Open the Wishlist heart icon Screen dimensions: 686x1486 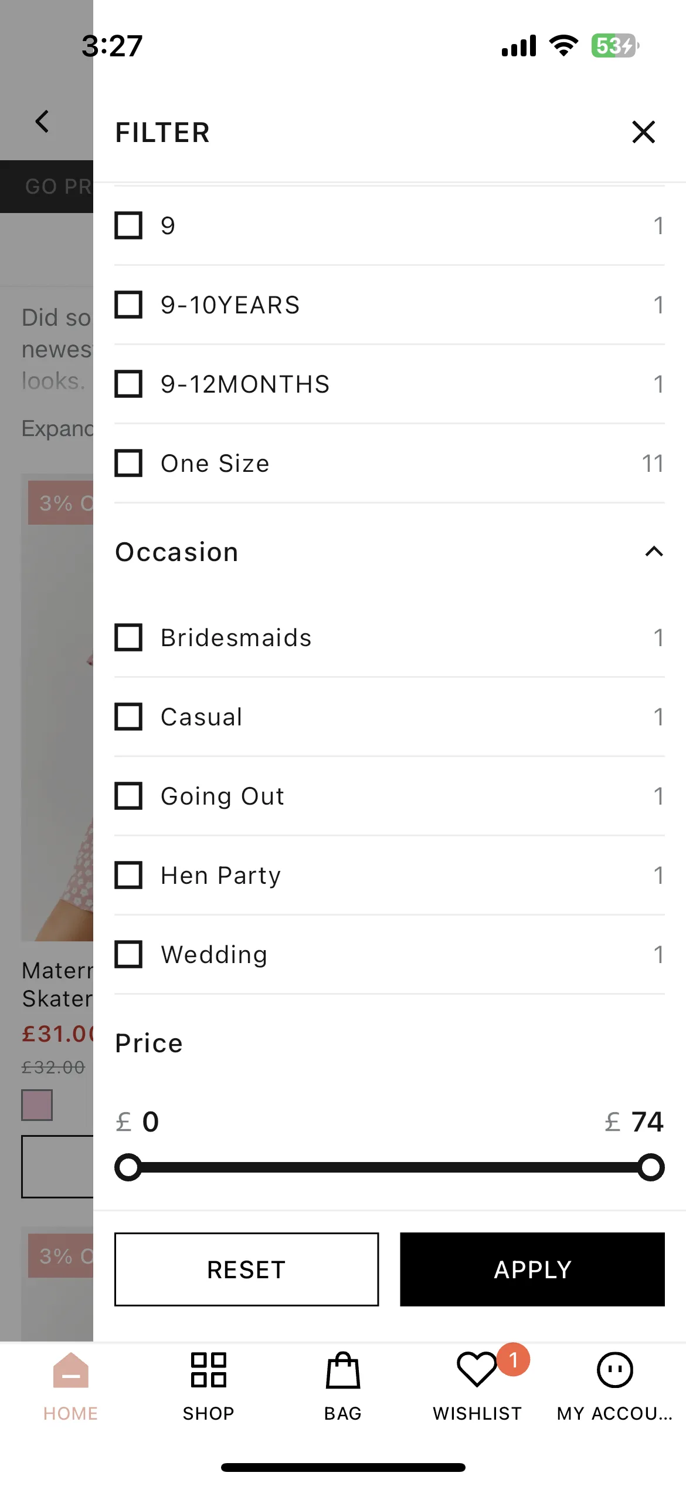(x=477, y=1369)
